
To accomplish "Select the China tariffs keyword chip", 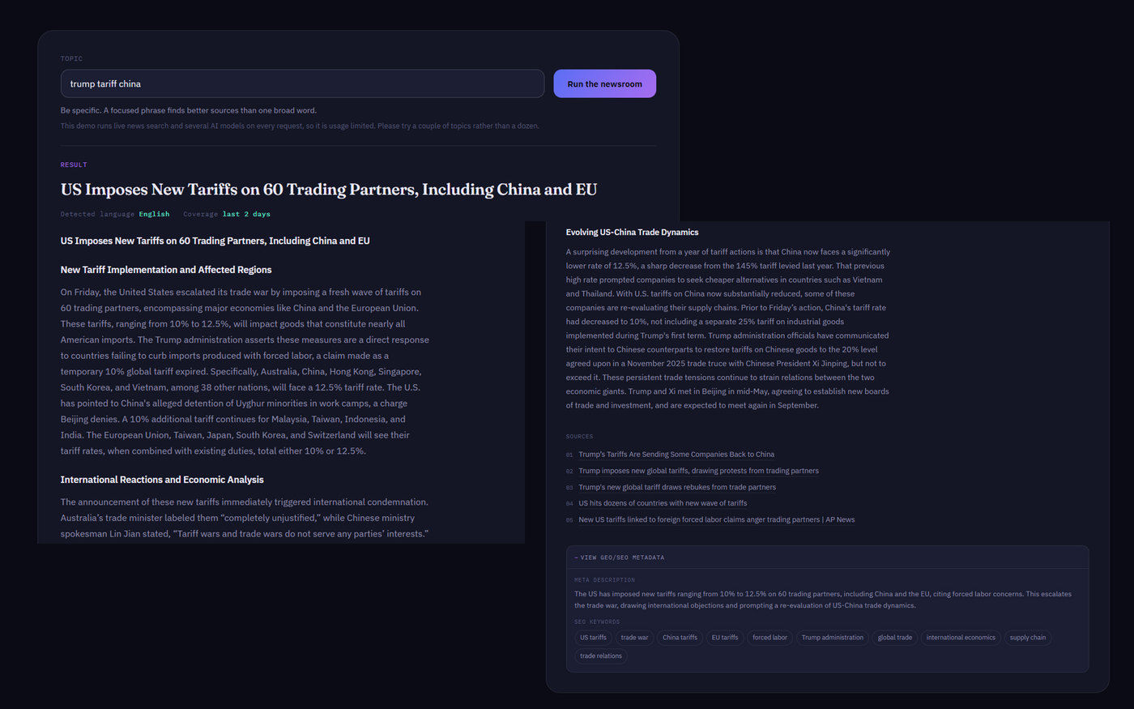I will [x=680, y=638].
